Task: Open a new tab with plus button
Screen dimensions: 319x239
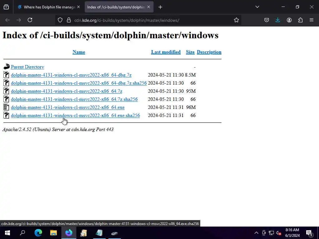Action: [x=160, y=7]
